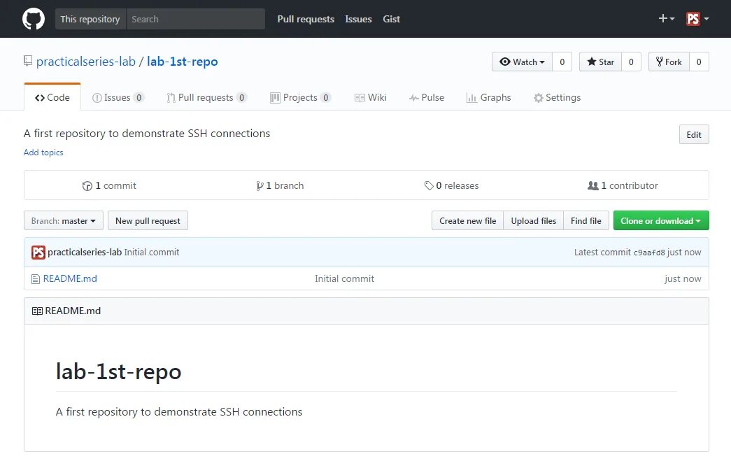Open latest commit hash c9aafd8
Viewport: 731px width, 468px height.
[649, 253]
